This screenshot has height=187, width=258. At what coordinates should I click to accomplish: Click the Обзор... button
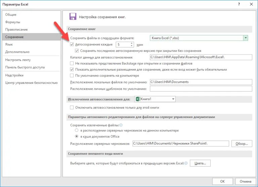[x=242, y=144]
